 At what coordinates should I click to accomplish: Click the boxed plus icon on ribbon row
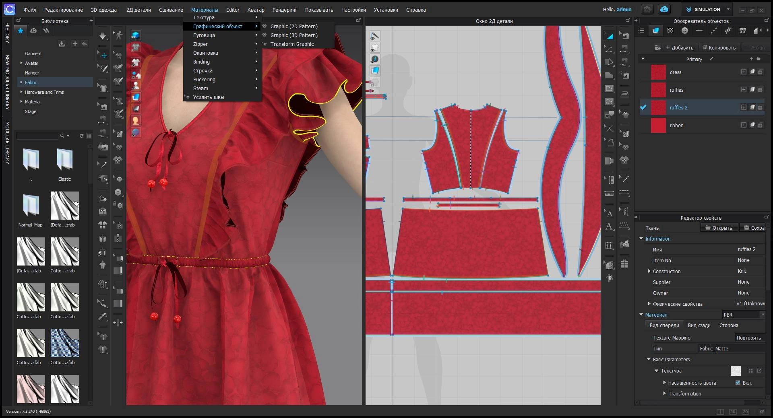click(x=744, y=125)
